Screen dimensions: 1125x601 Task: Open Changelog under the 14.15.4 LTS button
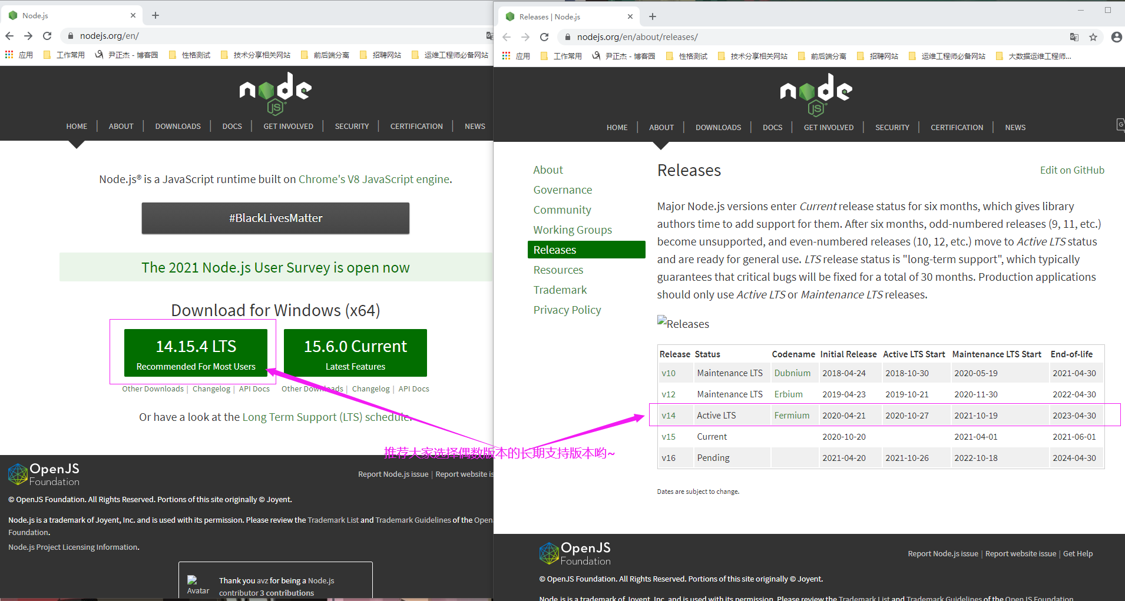tap(211, 389)
